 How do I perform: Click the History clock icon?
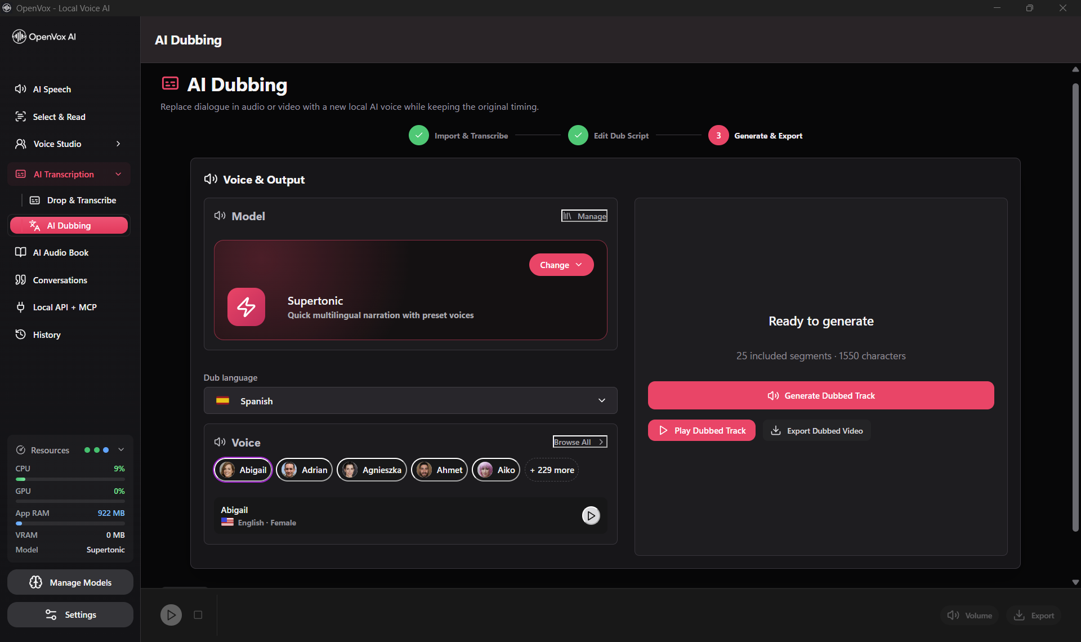coord(21,335)
